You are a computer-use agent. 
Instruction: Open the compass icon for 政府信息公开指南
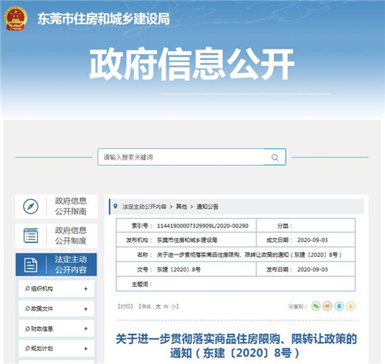point(31,207)
